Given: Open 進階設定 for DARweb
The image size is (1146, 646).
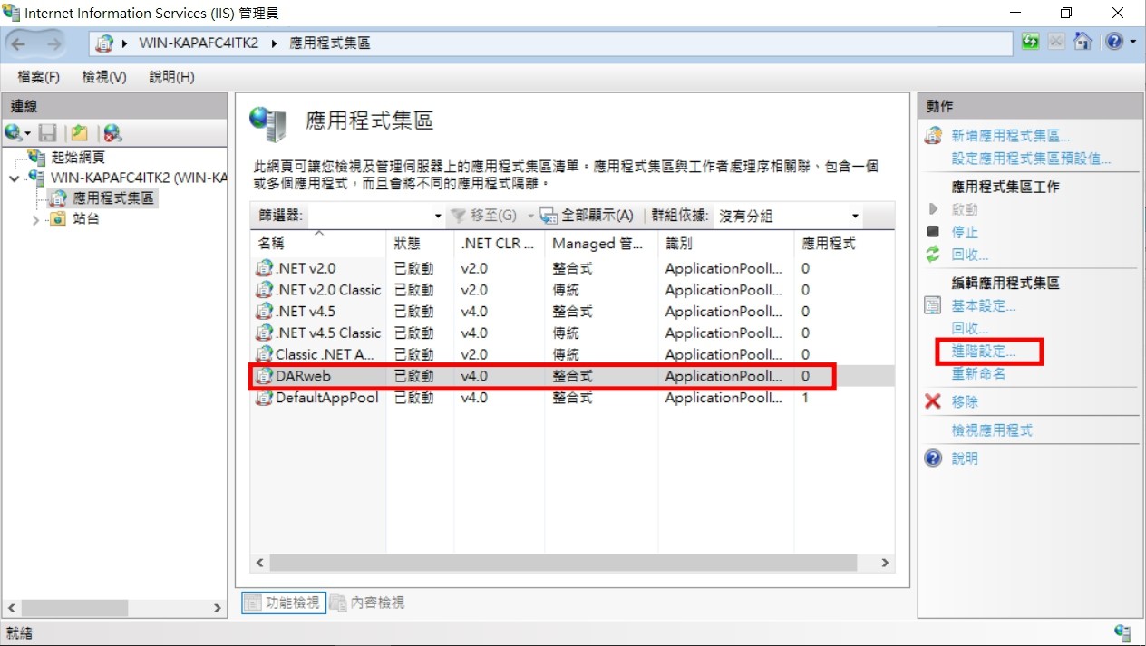Looking at the screenshot, I should (x=984, y=352).
